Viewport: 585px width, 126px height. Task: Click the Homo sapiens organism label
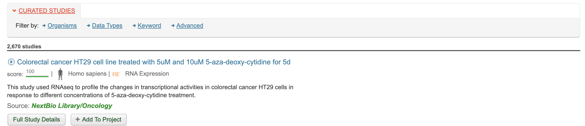coord(87,74)
